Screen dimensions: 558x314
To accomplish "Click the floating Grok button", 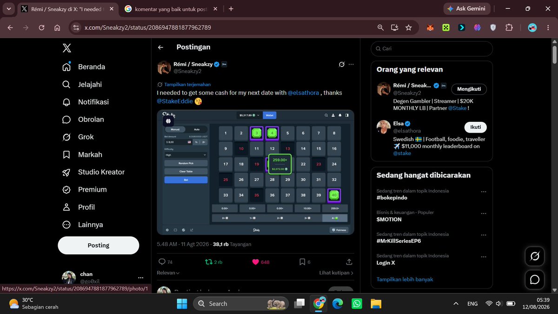I will (x=535, y=256).
